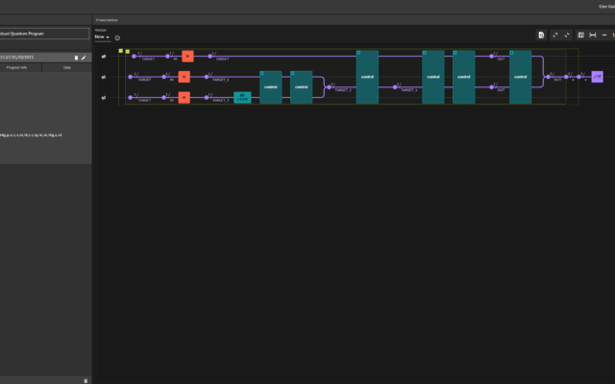Toggle the corner box on first control block
615x384 pixels.
(262, 73)
